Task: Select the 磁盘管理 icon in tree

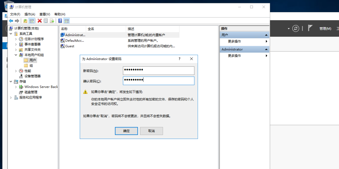Action: coord(21,92)
